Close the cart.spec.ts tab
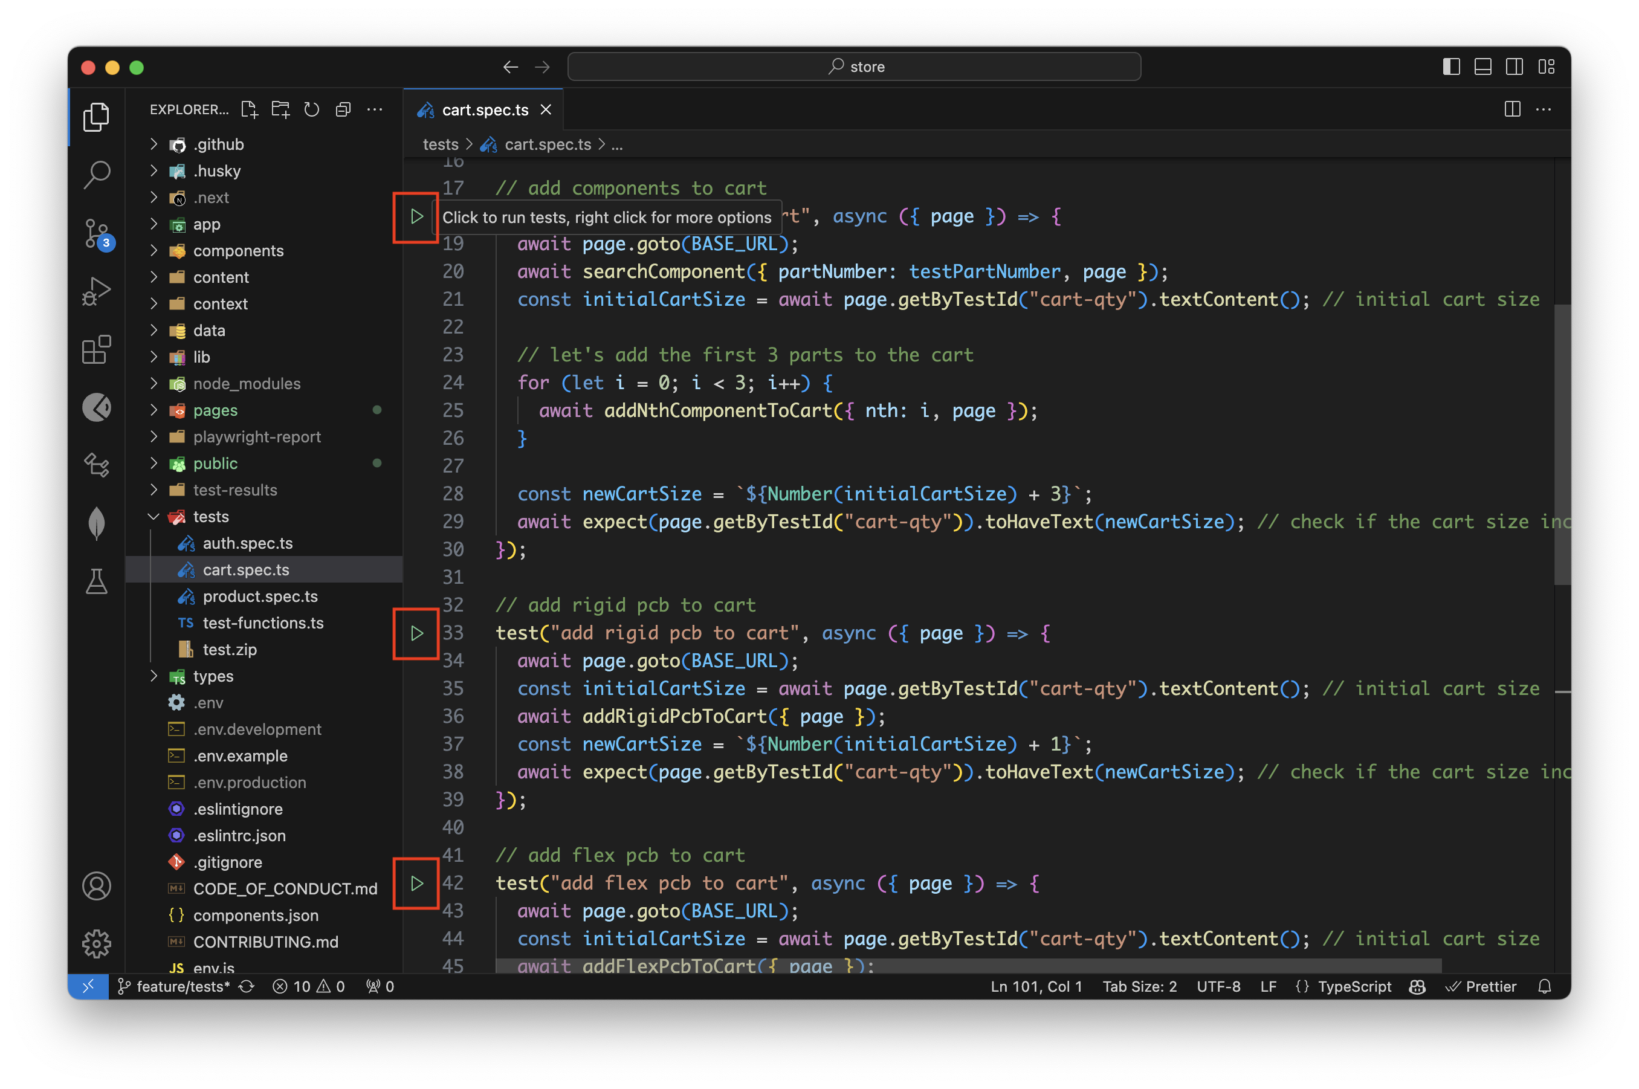The width and height of the screenshot is (1639, 1089). (546, 109)
